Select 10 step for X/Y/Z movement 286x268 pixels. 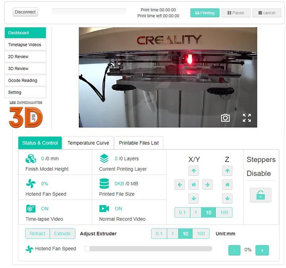(x=209, y=212)
